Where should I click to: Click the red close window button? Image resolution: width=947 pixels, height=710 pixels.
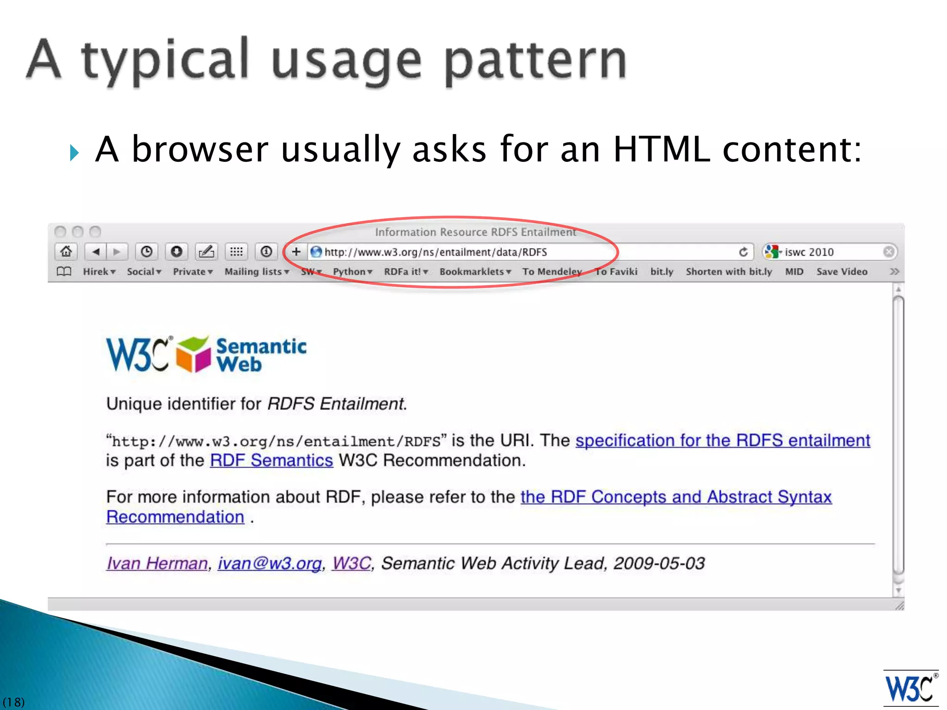tap(60, 231)
